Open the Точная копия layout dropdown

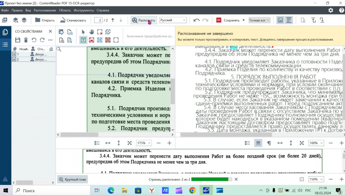[x=259, y=20]
